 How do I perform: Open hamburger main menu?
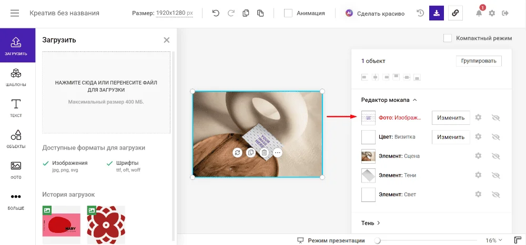pyautogui.click(x=15, y=13)
